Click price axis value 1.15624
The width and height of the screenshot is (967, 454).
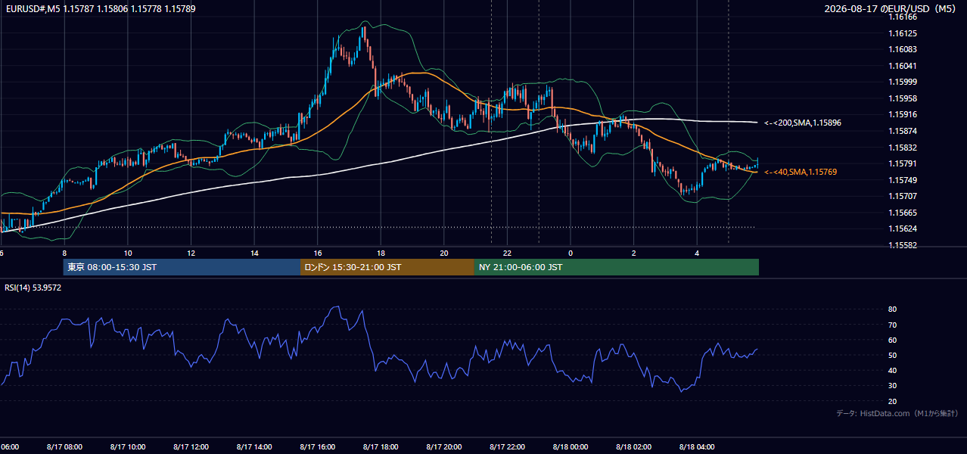click(903, 229)
